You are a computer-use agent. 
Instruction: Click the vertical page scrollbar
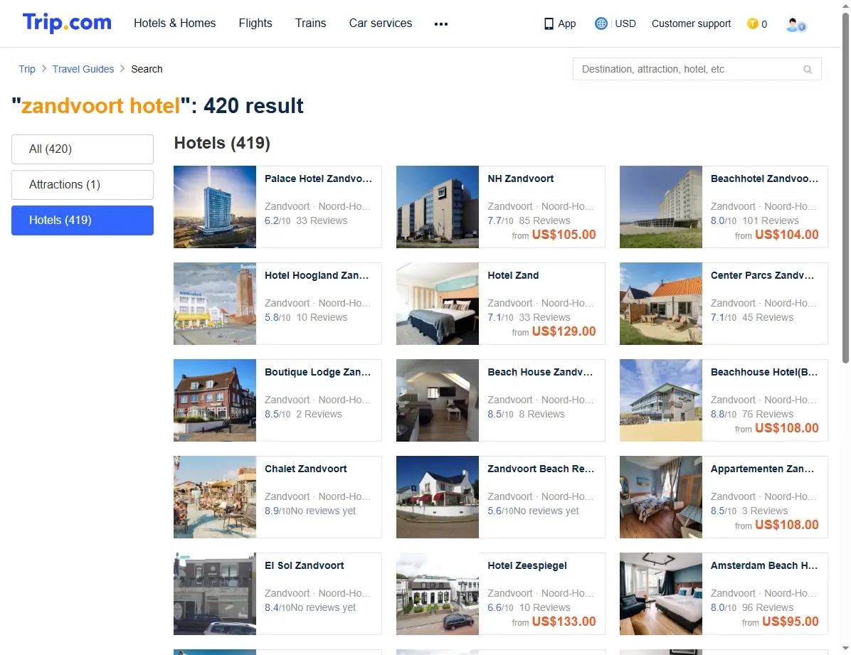tap(845, 188)
